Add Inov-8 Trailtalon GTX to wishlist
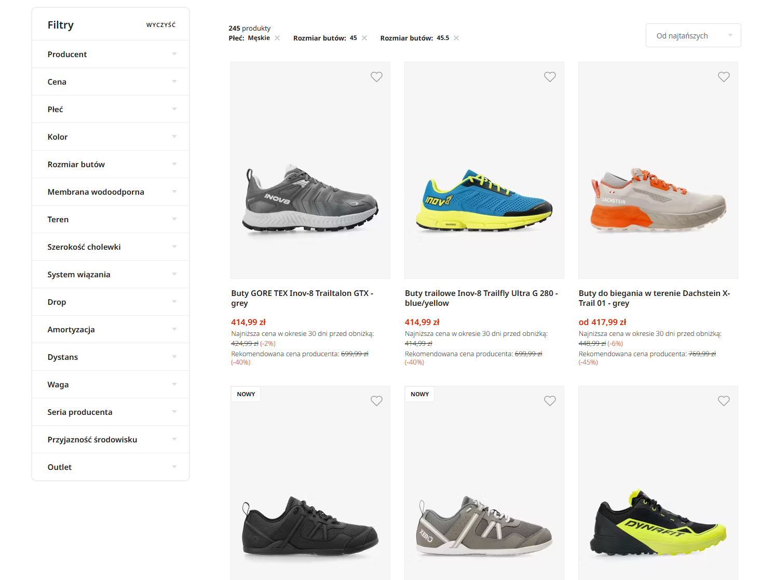This screenshot has width=775, height=580. coord(376,77)
